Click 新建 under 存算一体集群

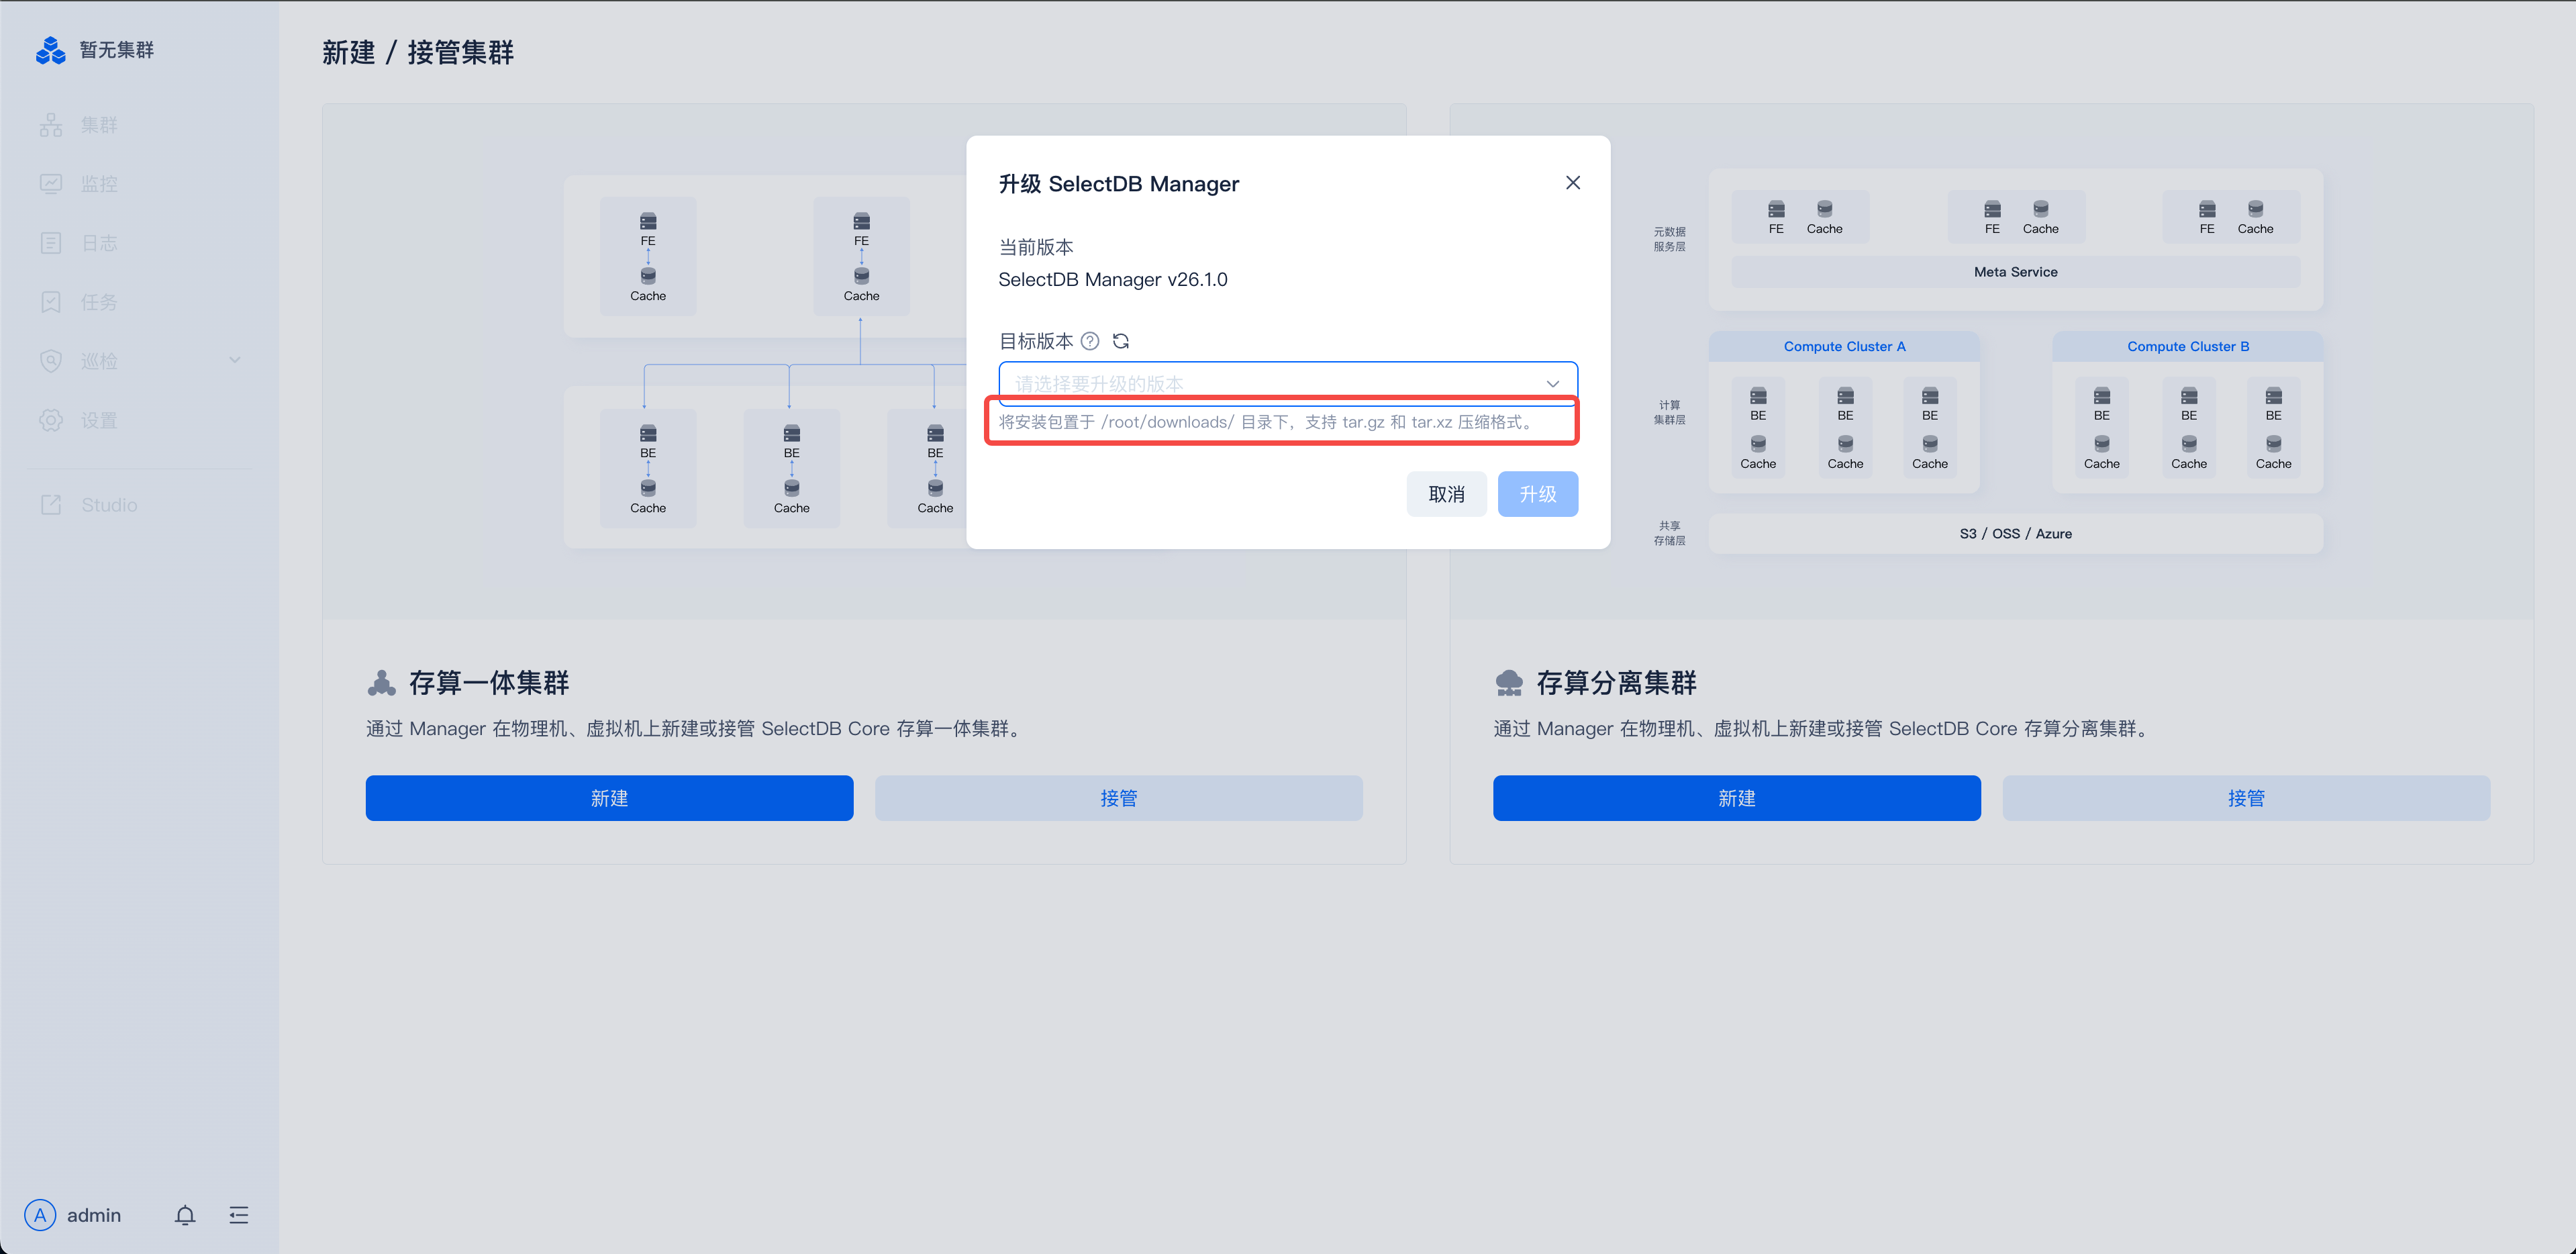point(609,798)
